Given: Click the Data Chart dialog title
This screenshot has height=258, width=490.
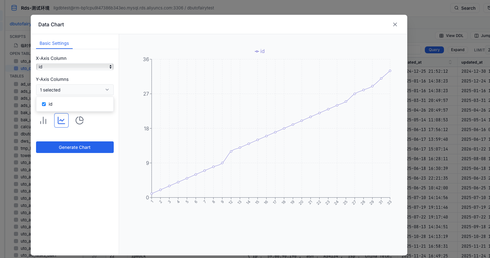Looking at the screenshot, I should (51, 24).
